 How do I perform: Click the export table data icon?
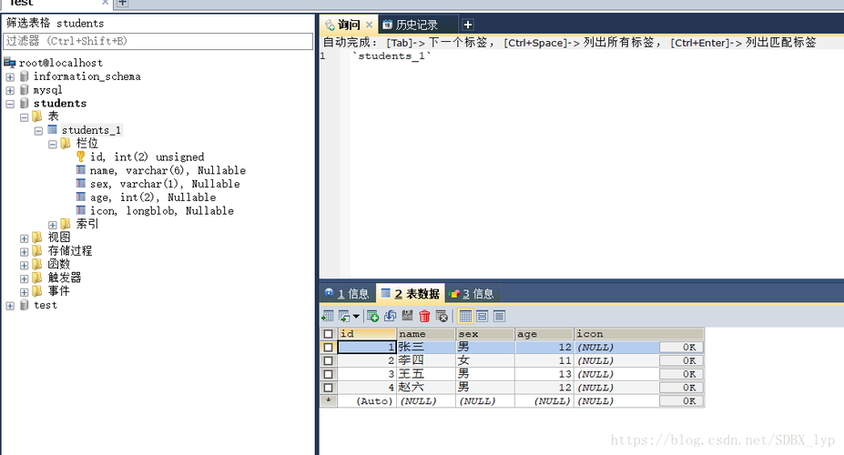click(x=327, y=317)
